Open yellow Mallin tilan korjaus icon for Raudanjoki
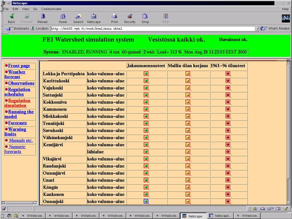292x219 pixels. click(x=188, y=166)
